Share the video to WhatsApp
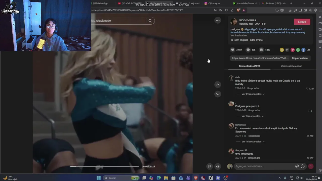This screenshot has height=181, width=322. [298, 50]
